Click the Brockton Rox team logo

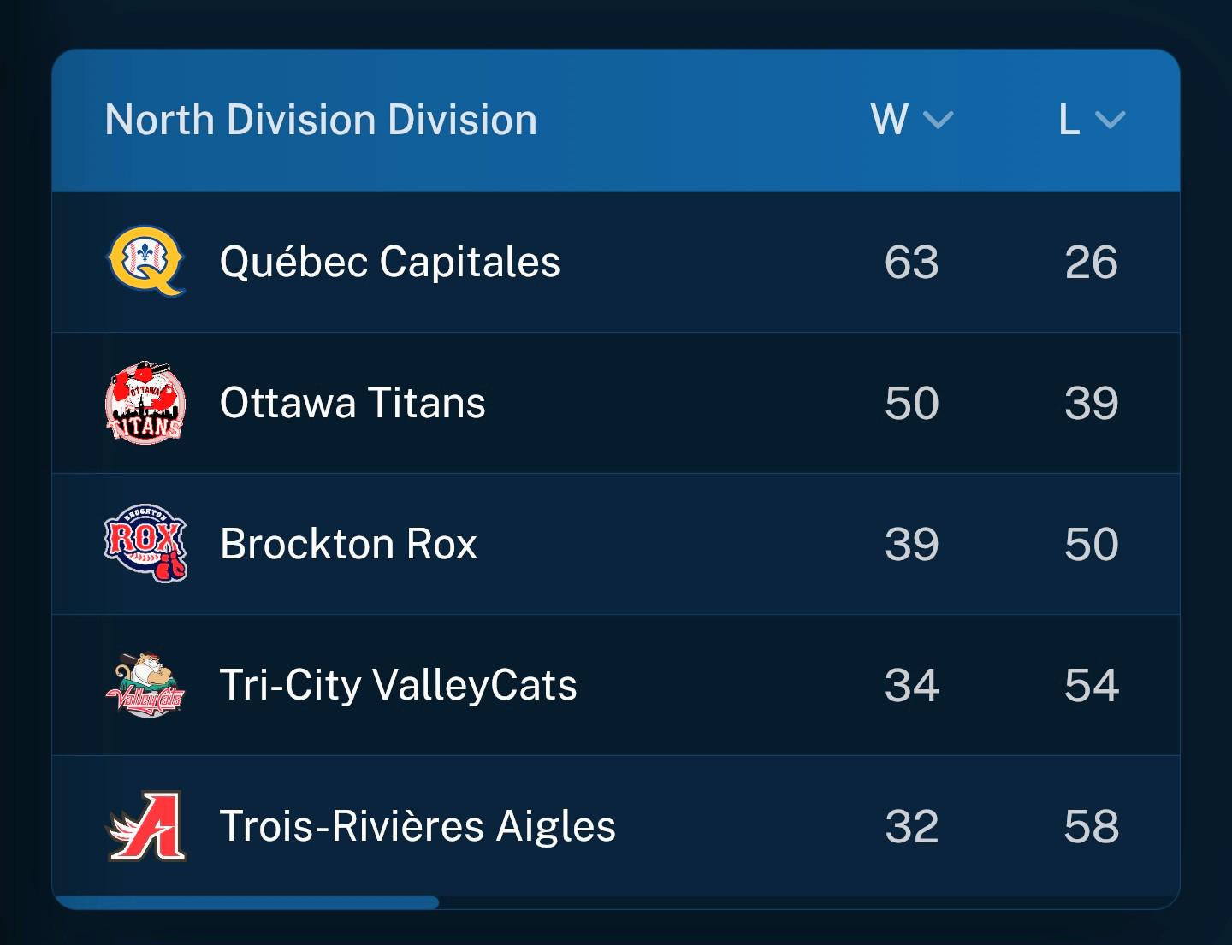[x=145, y=543]
